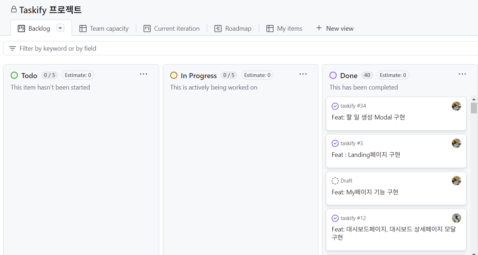478x255 pixels.
Task: Focus the Filter by keyword or by field input
Action: point(240,48)
